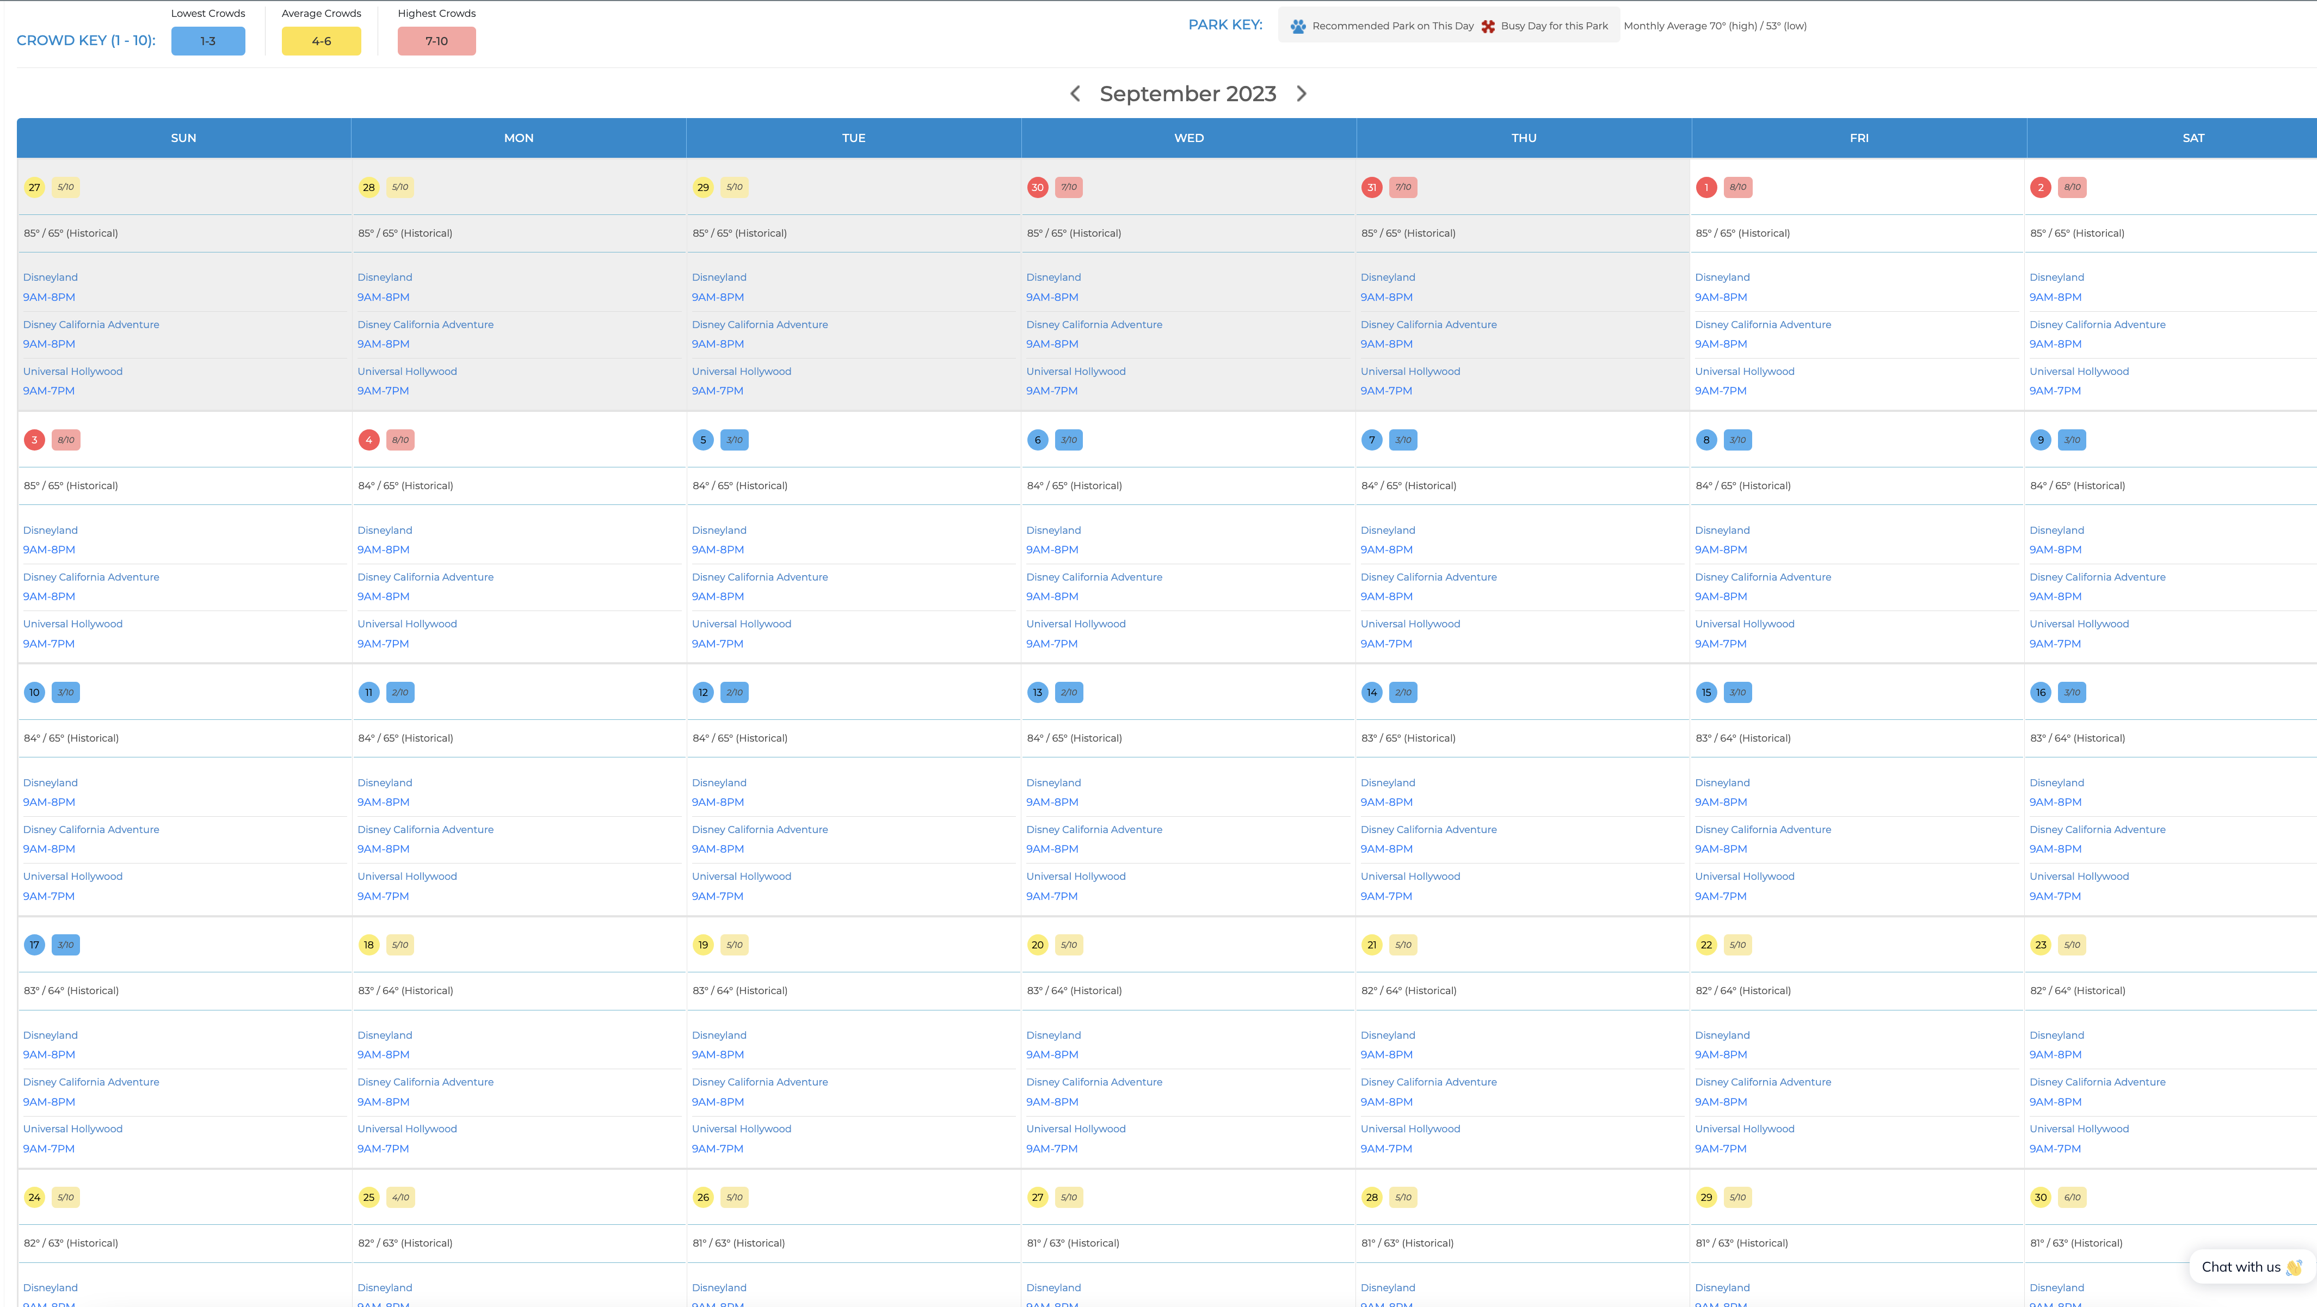Click the WED column header
The height and width of the screenshot is (1307, 2317).
tap(1189, 138)
